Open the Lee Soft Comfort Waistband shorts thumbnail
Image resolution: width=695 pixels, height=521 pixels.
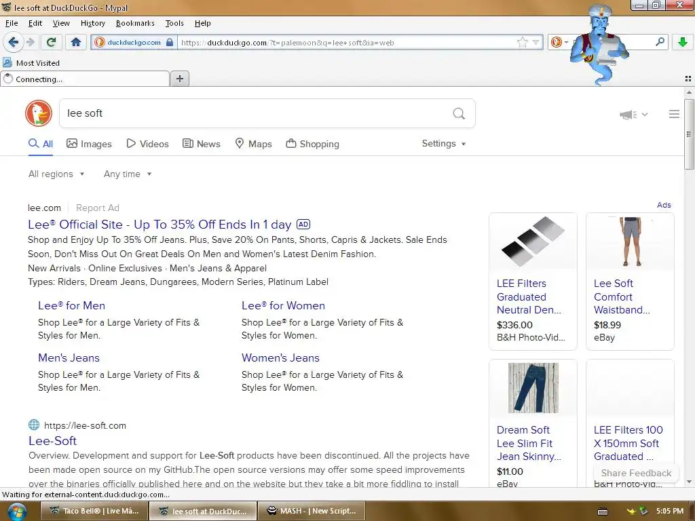point(630,242)
